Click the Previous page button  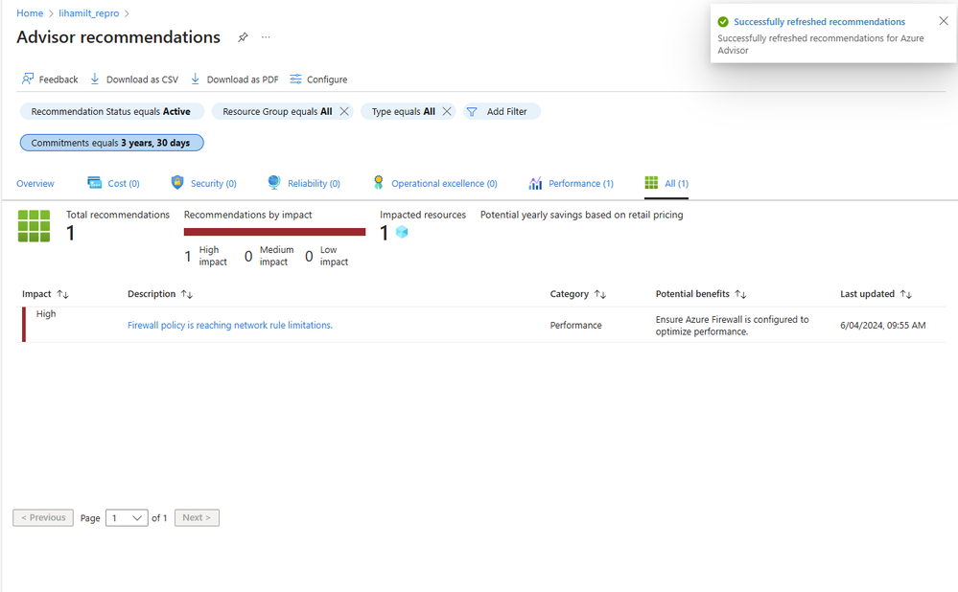coord(43,517)
